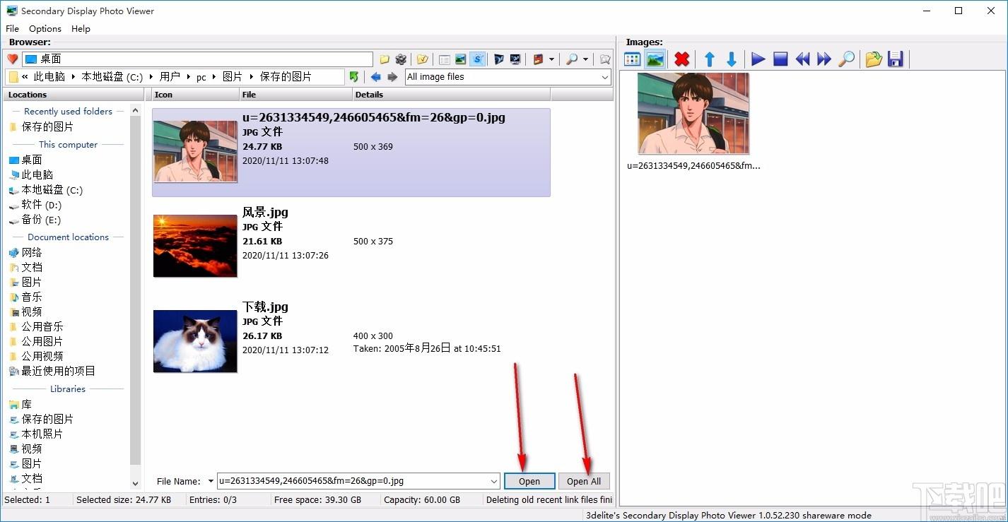Select 风景.jpg sunset thumbnail
Image resolution: width=1008 pixels, height=522 pixels.
tap(195, 246)
